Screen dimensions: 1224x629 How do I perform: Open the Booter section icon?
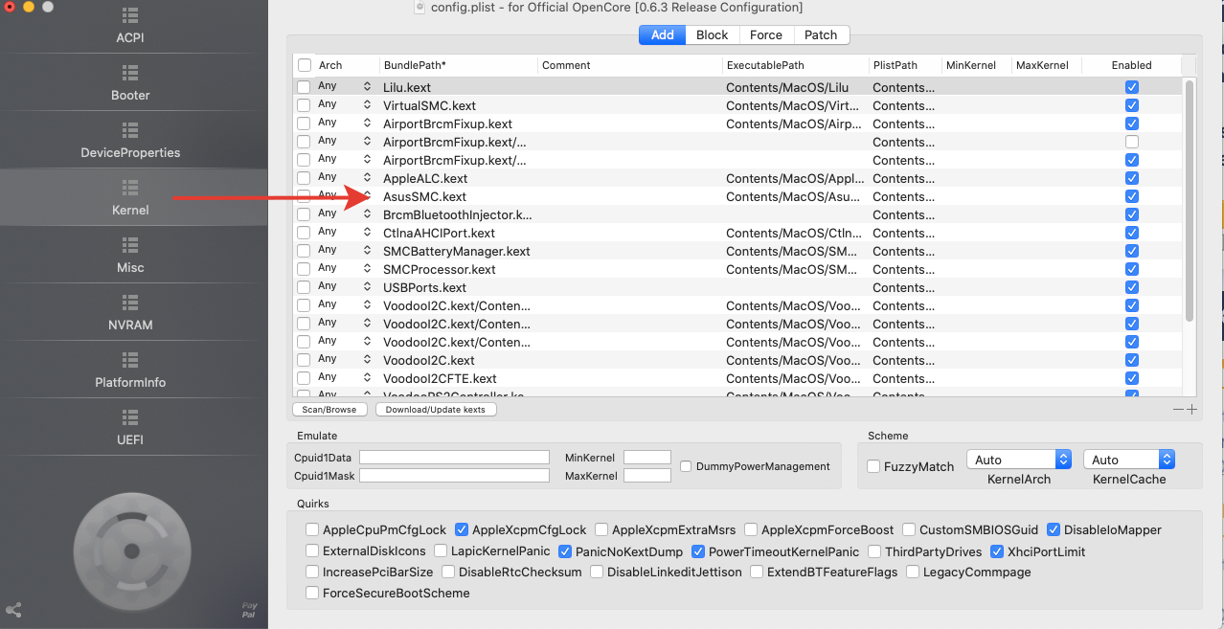(x=130, y=73)
